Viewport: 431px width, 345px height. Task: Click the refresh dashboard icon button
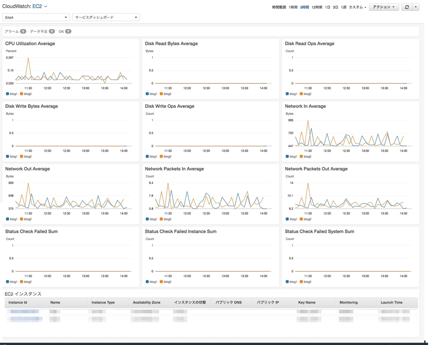point(407,7)
